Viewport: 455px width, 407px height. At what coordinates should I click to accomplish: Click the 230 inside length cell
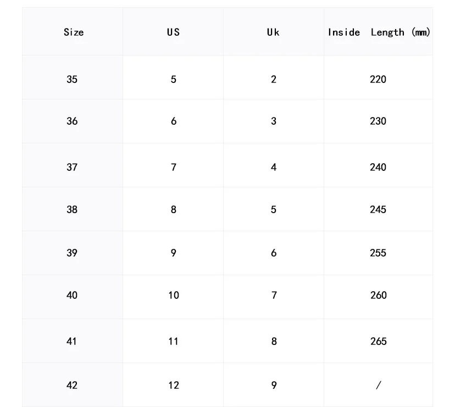click(378, 121)
